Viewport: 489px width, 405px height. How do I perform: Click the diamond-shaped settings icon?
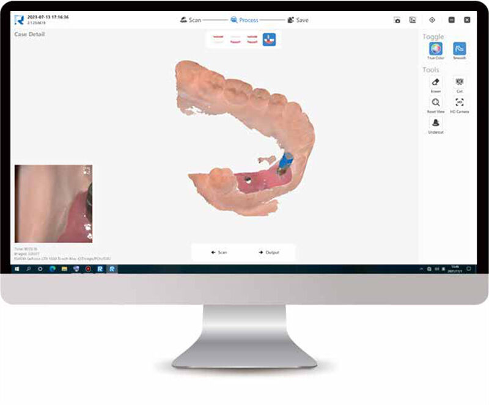pyautogui.click(x=432, y=20)
